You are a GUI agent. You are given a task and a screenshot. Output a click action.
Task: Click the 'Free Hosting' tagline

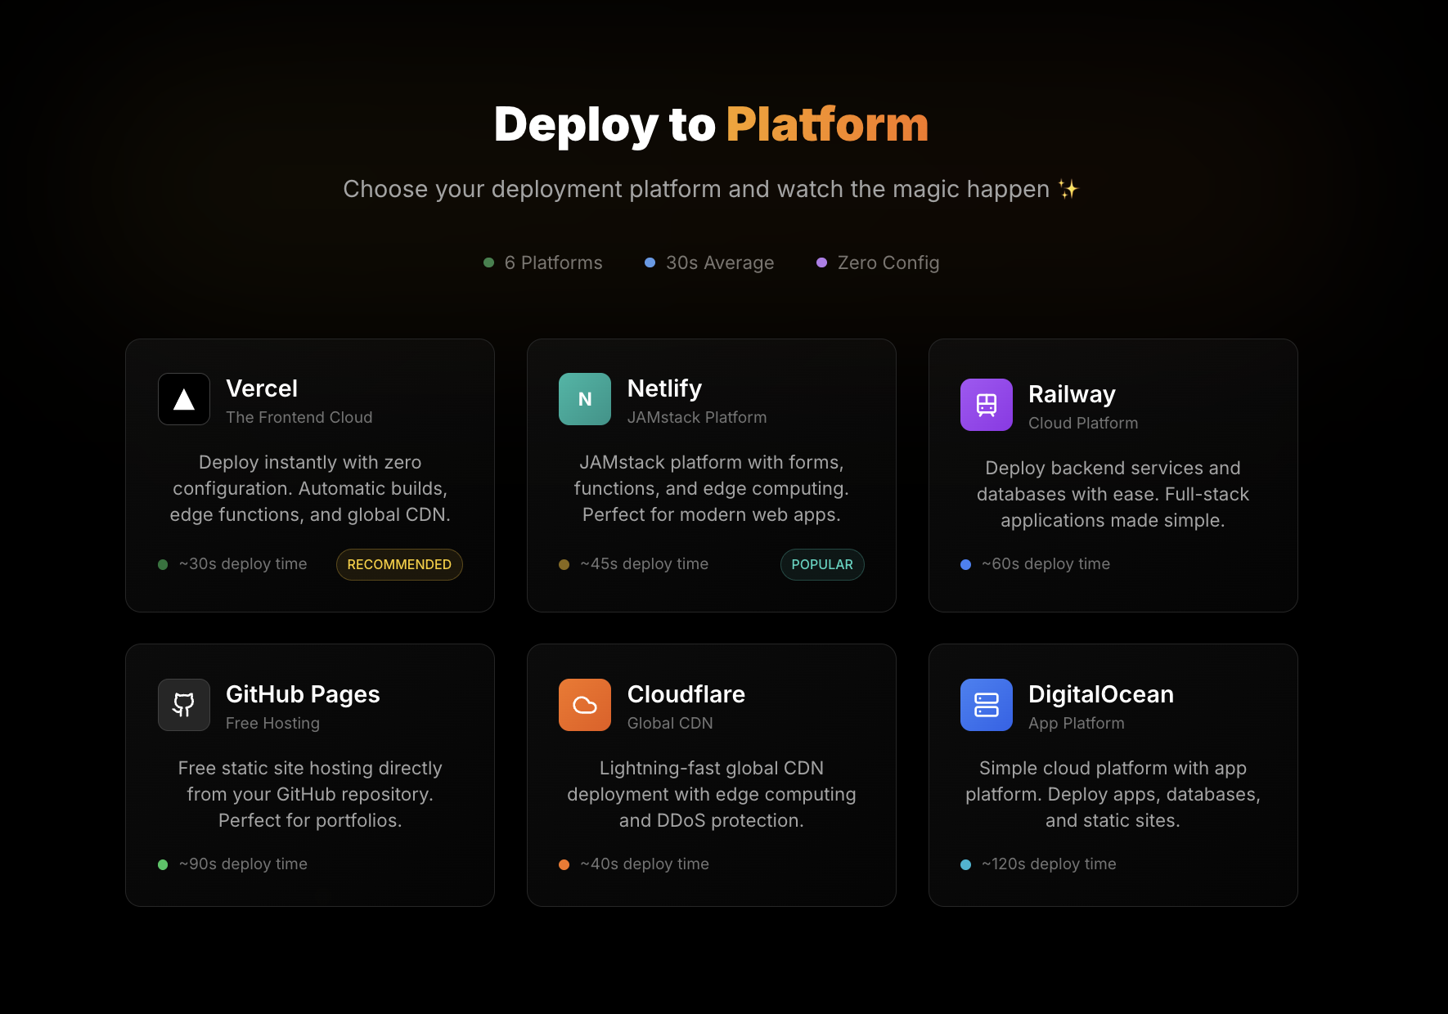[x=272, y=723]
